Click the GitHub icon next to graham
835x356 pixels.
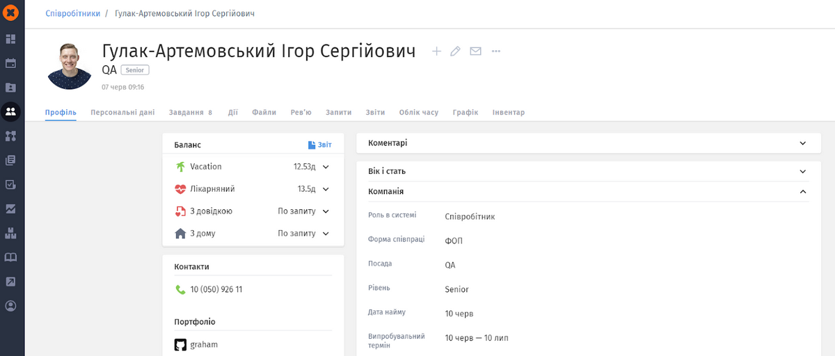(180, 345)
